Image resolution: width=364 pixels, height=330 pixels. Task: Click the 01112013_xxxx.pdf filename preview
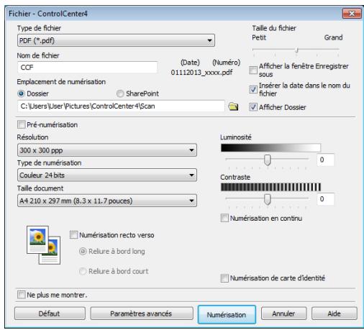click(201, 73)
